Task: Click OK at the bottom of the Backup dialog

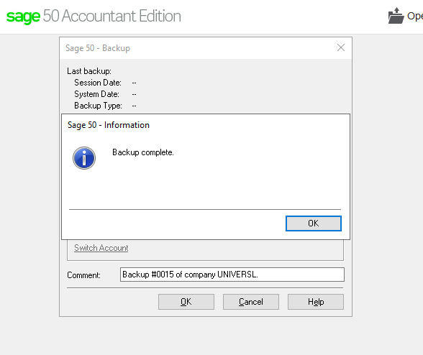Action: pos(186,302)
